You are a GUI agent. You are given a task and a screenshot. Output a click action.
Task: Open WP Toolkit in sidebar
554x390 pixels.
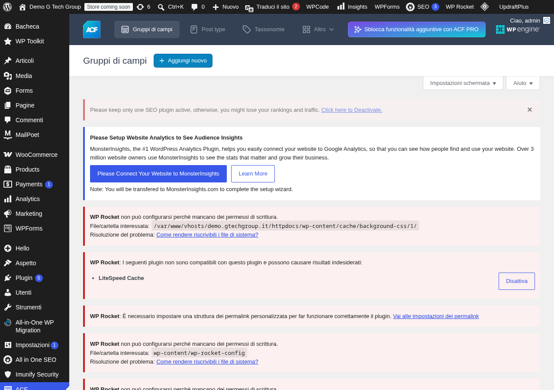[35, 41]
